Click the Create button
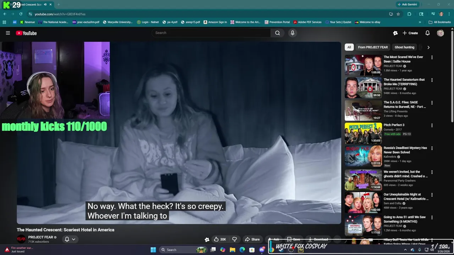The height and width of the screenshot is (255, 454). [410, 33]
